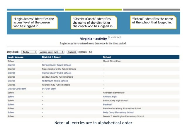Click District access in Roanoke City row
The image size is (187, 131).
(11, 85)
